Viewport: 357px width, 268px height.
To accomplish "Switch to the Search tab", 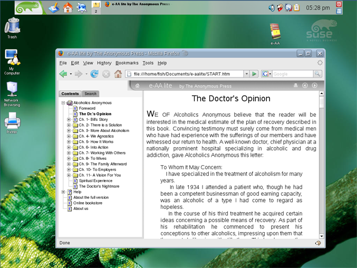I will pos(90,93).
